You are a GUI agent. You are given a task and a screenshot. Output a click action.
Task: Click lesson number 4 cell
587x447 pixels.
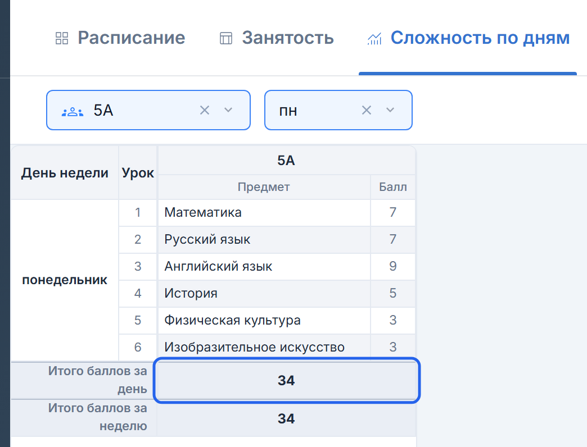pos(138,293)
